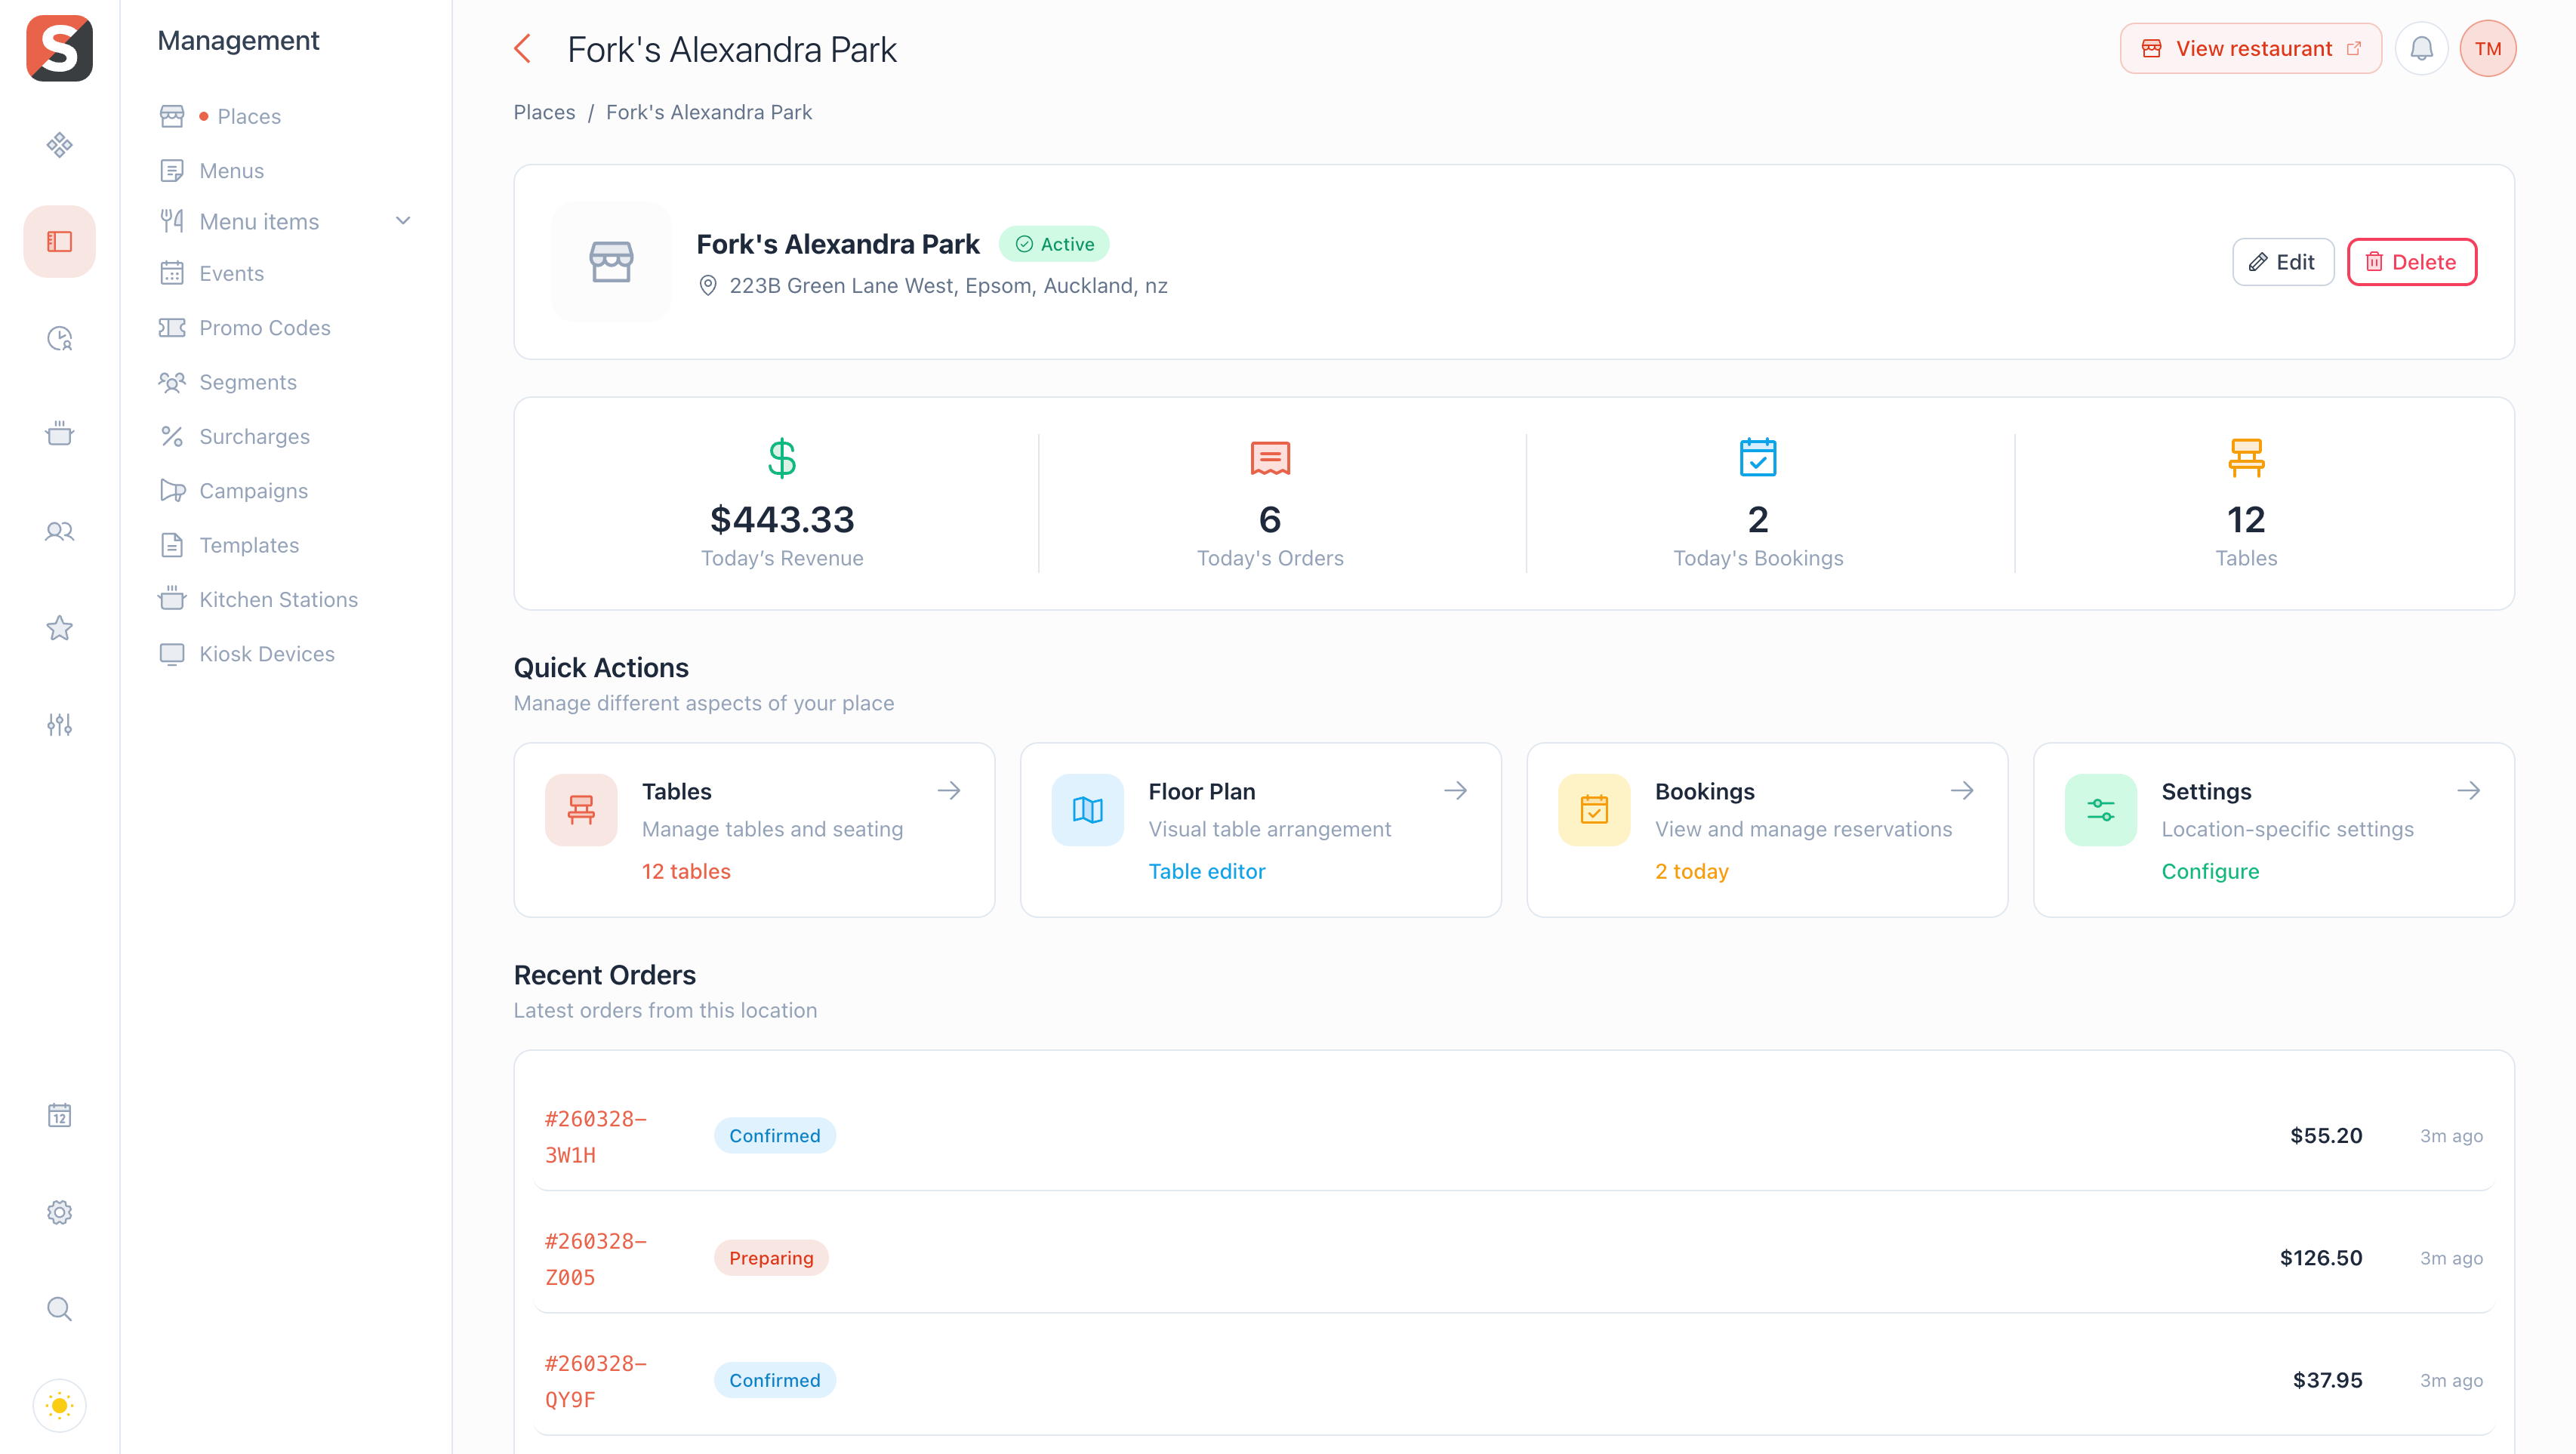2576x1454 pixels.
Task: Click the TM user avatar
Action: tap(2487, 48)
